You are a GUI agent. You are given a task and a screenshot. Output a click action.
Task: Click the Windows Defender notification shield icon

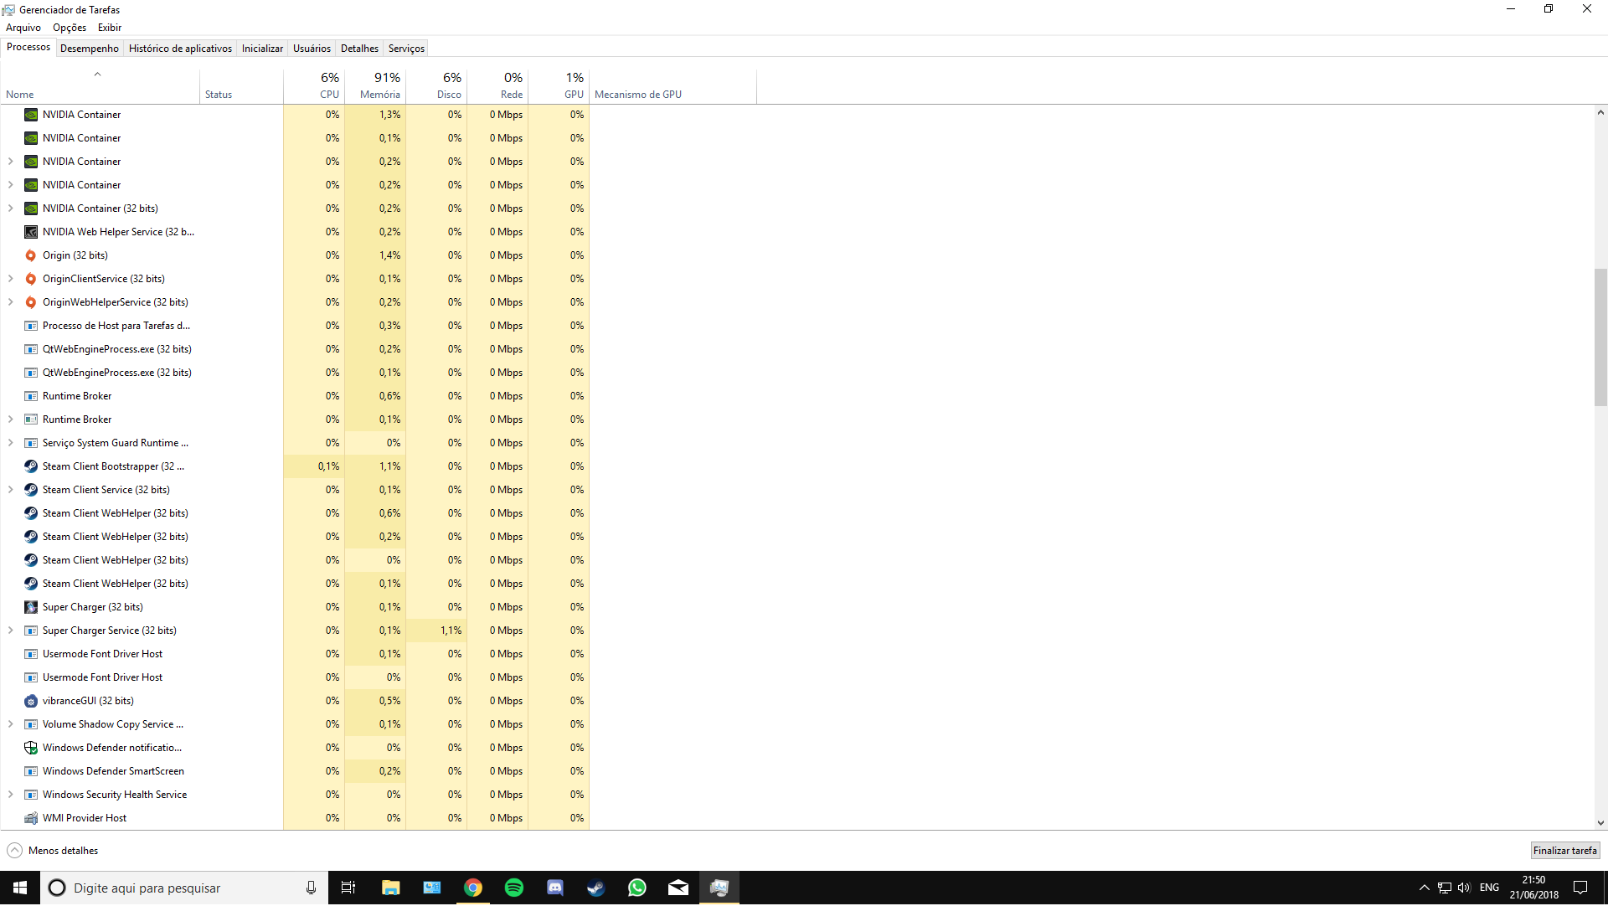[31, 748]
